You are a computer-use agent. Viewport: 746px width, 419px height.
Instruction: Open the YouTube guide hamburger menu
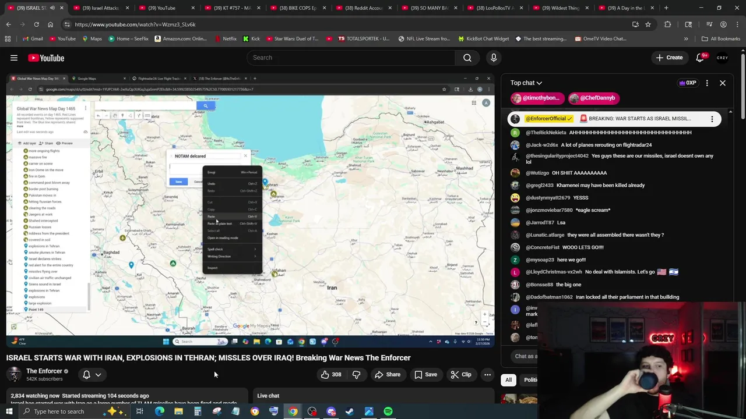tap(14, 58)
